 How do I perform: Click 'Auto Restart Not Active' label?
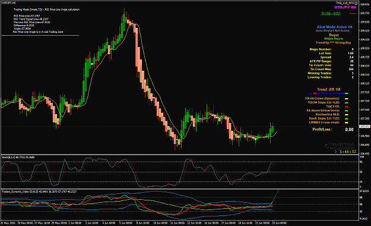coord(332,30)
